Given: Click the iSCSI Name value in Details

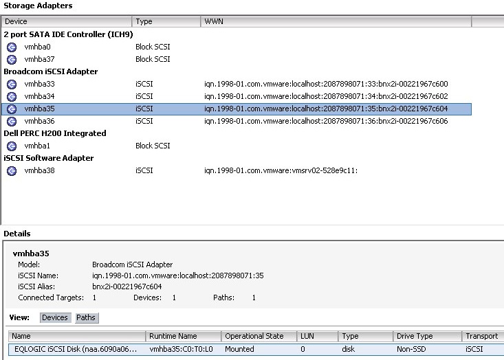Looking at the screenshot, I should tap(178, 275).
